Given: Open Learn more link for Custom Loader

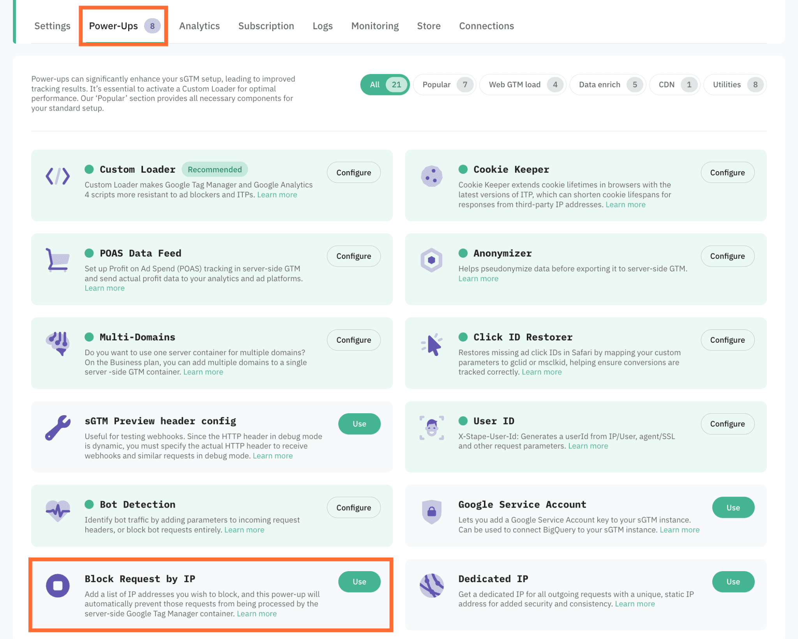Looking at the screenshot, I should tap(277, 195).
